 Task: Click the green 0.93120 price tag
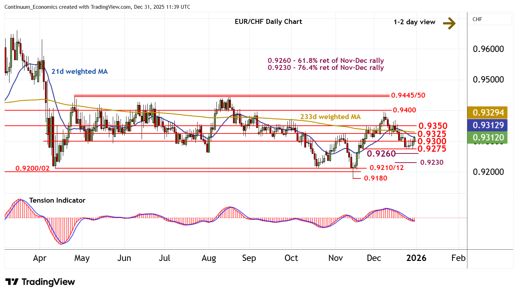[x=488, y=137]
